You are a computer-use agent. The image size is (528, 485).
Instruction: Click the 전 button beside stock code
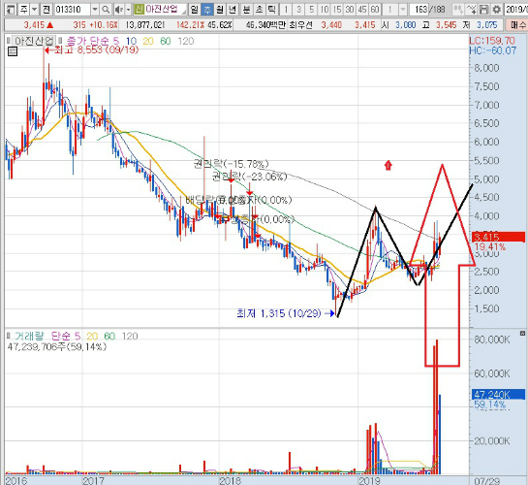click(47, 10)
